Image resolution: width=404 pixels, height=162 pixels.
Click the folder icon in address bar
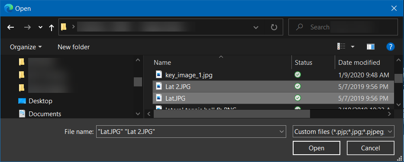click(64, 27)
